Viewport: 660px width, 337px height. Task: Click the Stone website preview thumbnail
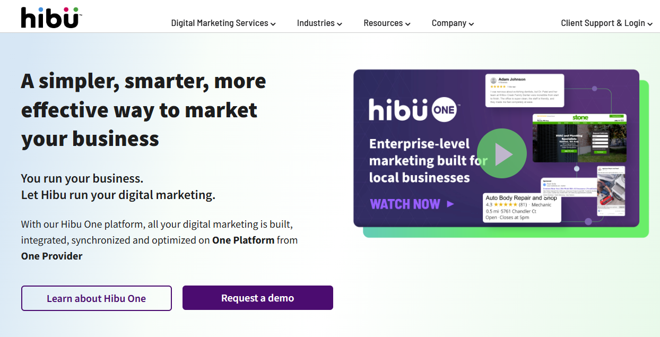[579, 137]
